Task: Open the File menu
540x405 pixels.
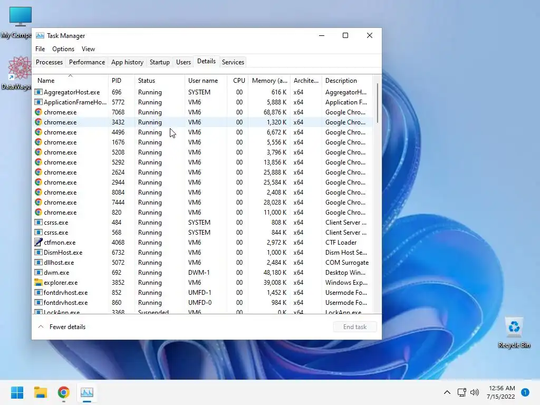Action: click(x=40, y=49)
